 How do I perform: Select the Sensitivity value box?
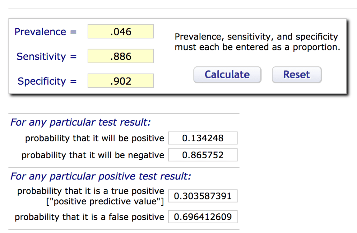click(x=120, y=56)
